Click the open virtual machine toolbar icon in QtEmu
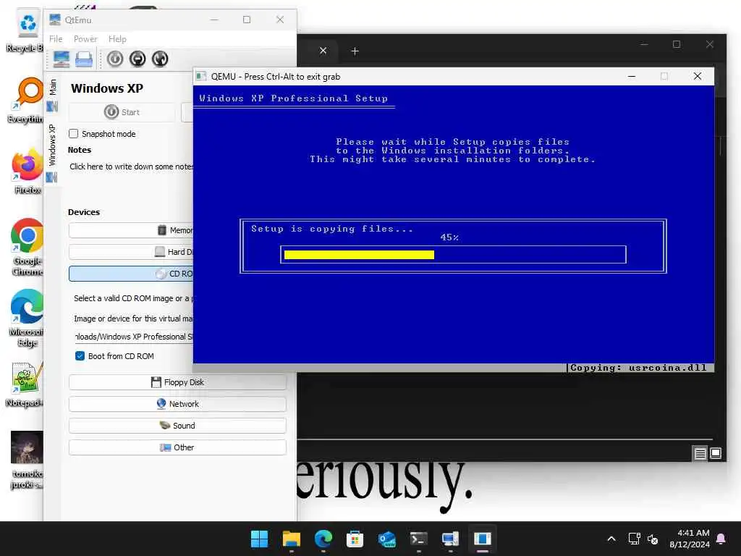741x556 pixels. (x=84, y=59)
